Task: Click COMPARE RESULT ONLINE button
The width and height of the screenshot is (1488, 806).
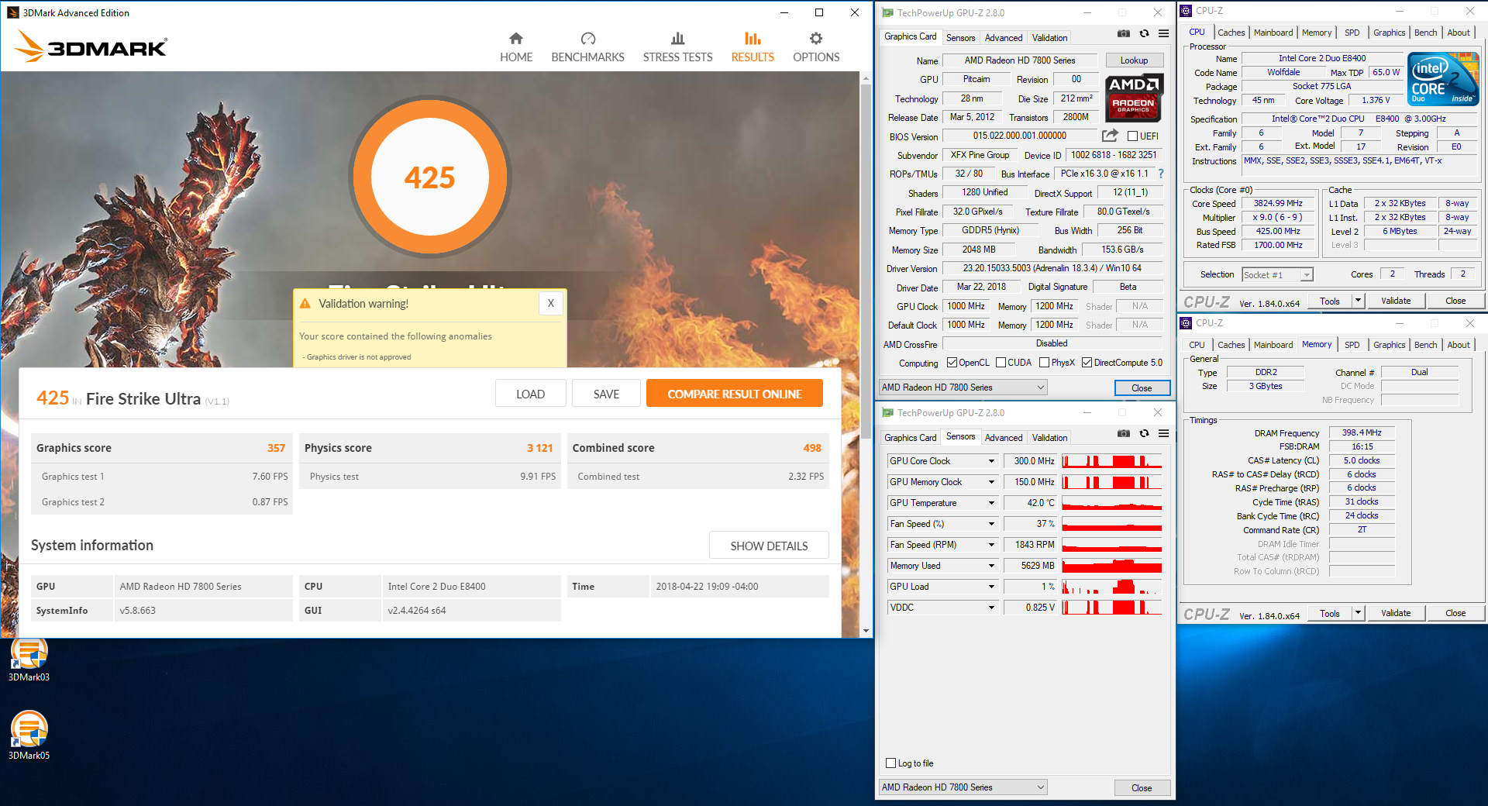Action: (x=735, y=394)
